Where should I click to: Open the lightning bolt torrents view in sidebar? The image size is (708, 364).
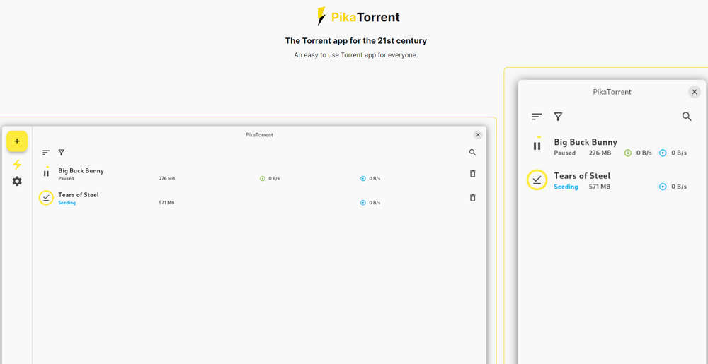click(x=17, y=165)
